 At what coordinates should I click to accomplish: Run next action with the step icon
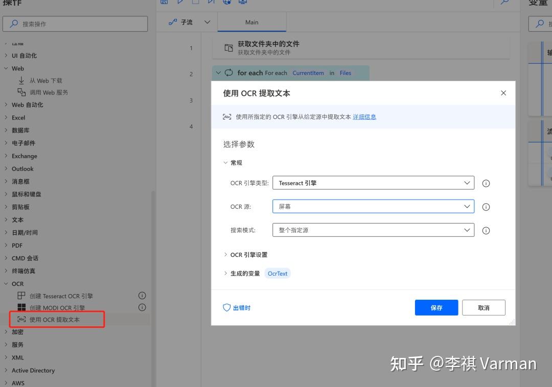point(212,2)
